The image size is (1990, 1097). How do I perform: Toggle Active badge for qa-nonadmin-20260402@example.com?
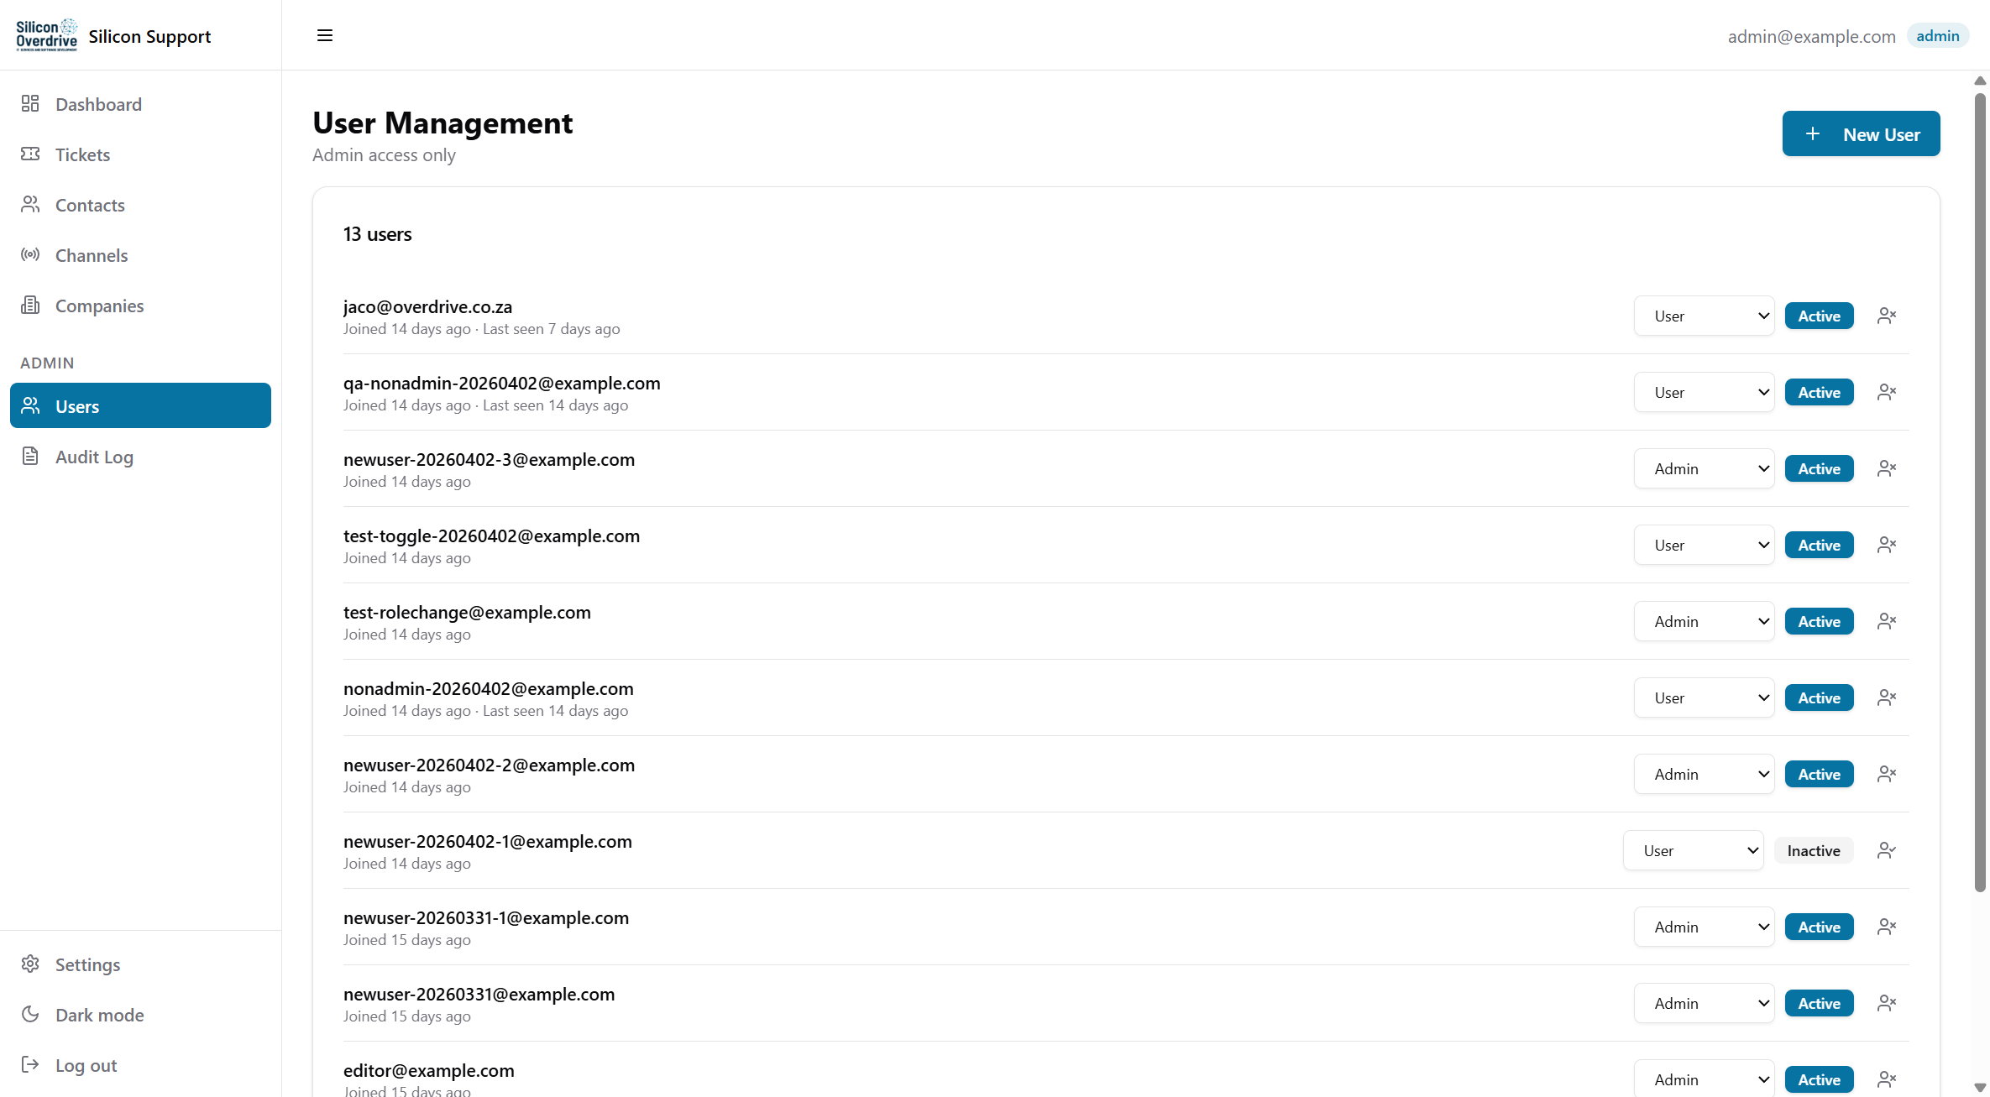(x=1819, y=392)
